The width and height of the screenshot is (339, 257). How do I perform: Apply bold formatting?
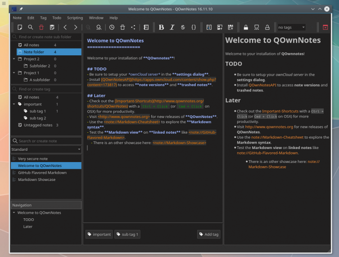tap(161, 27)
